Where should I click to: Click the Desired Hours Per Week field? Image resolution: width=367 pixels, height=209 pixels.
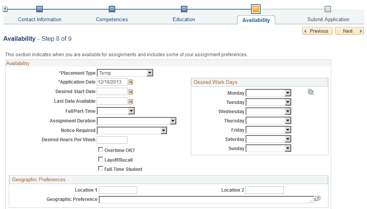[112, 140]
